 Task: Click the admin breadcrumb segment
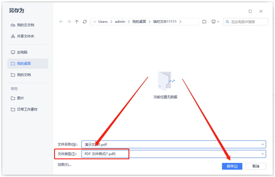pos(120,21)
